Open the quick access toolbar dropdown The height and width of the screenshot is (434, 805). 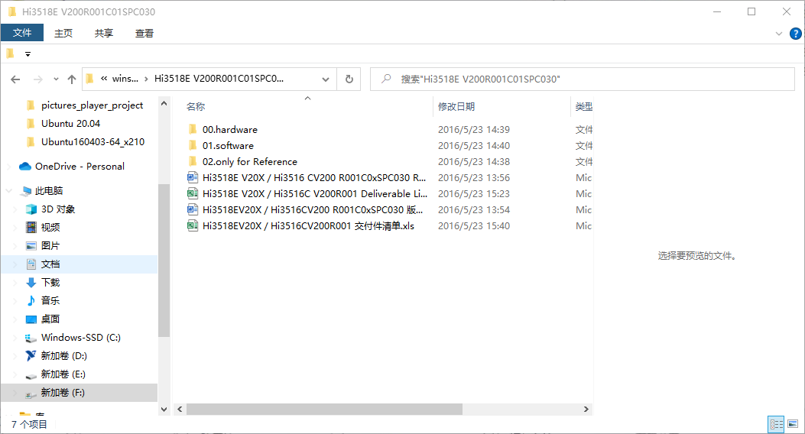28,53
